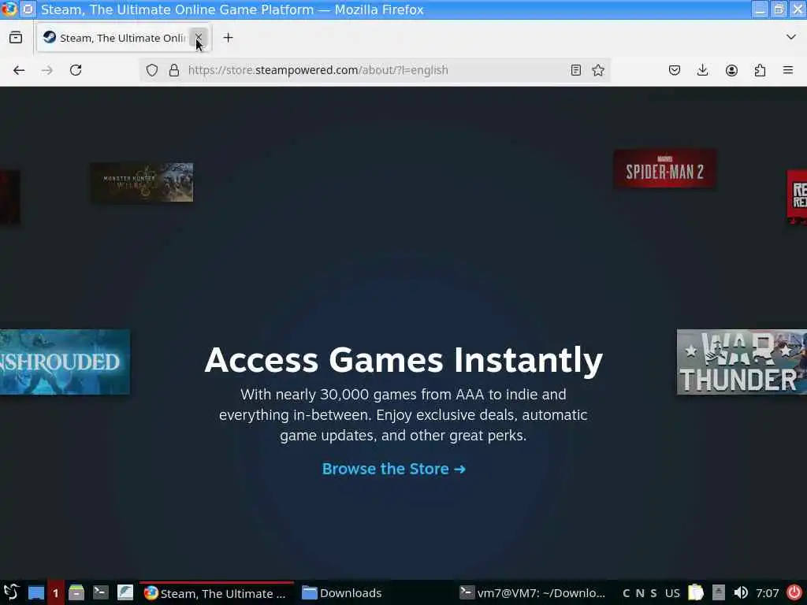This screenshot has width=807, height=605.
Task: Click the removable device tray icon
Action: (x=719, y=592)
